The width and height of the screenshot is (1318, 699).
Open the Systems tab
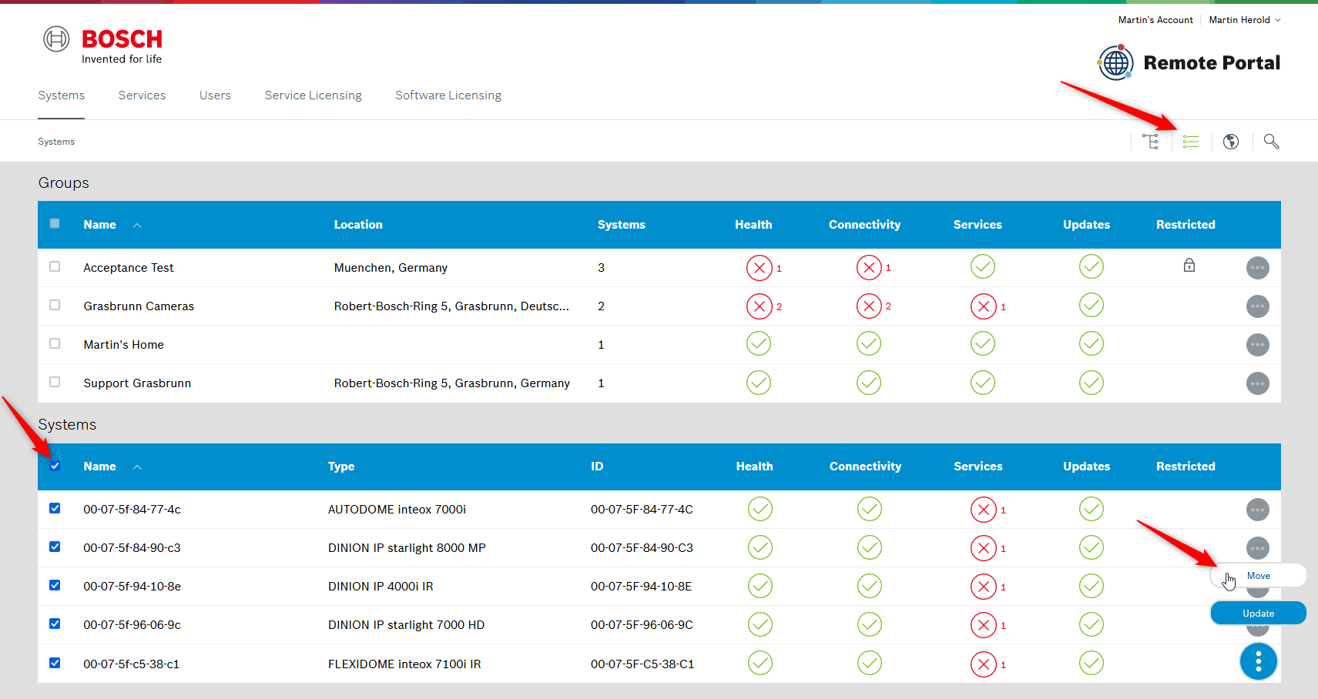pyautogui.click(x=62, y=95)
